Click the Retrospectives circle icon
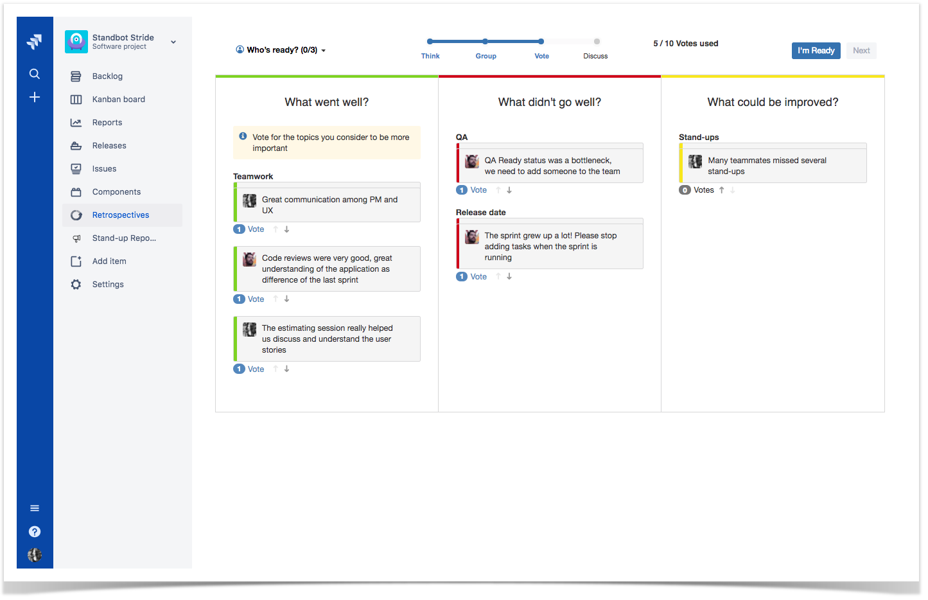Screen dimensions: 928x600 [76, 215]
